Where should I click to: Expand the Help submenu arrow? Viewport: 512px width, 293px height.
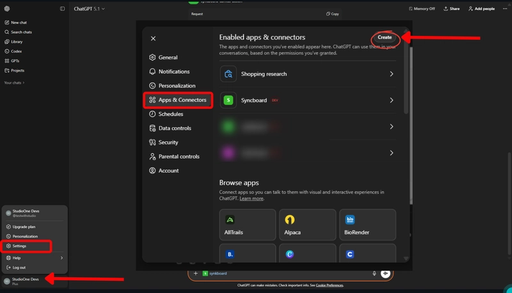pyautogui.click(x=61, y=258)
